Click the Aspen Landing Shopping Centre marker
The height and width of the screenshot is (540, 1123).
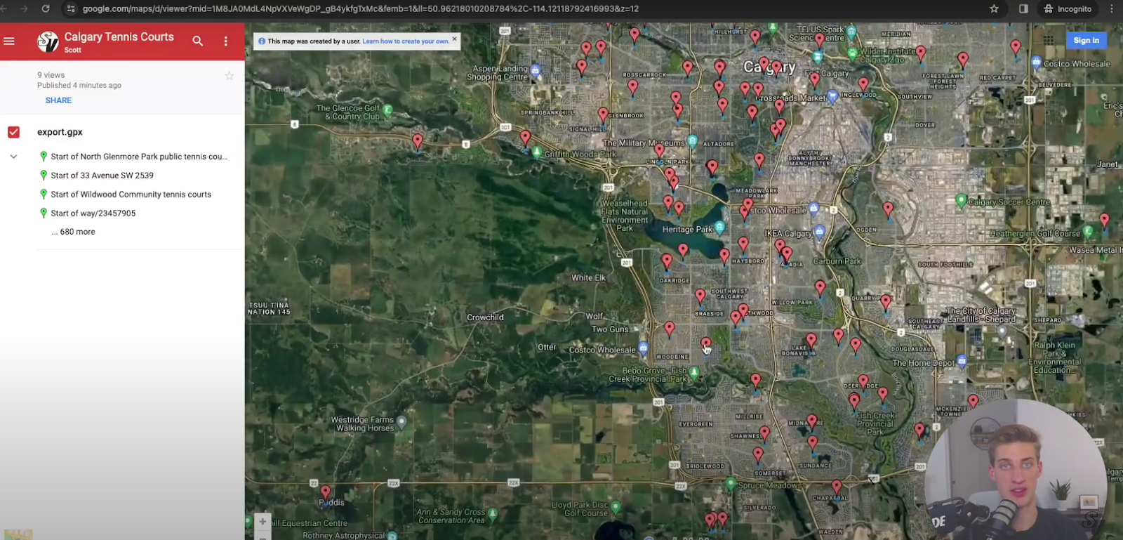coord(536,70)
